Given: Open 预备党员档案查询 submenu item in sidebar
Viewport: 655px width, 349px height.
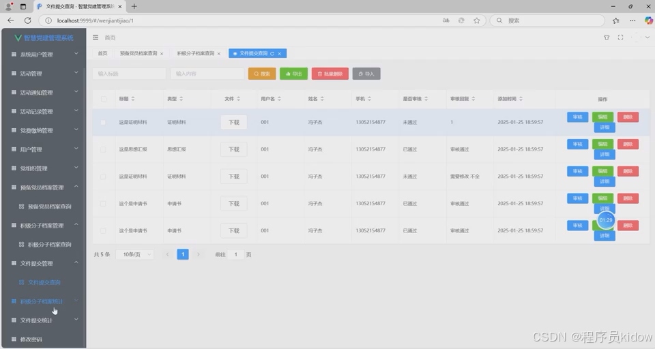Looking at the screenshot, I should click(44, 207).
